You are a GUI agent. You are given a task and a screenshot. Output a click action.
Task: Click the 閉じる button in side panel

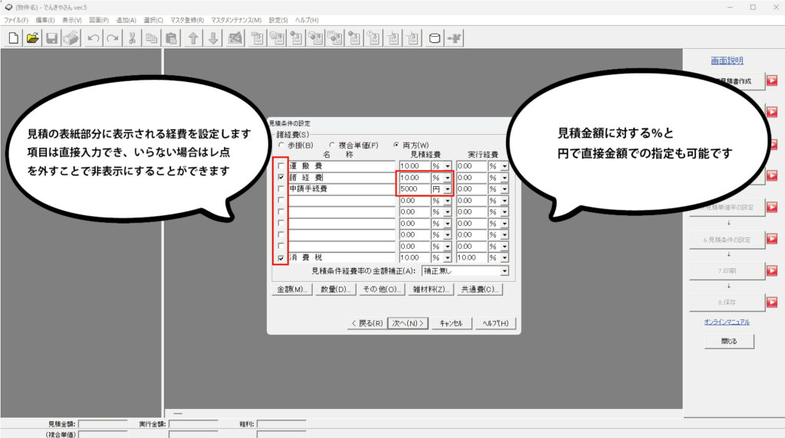point(729,341)
